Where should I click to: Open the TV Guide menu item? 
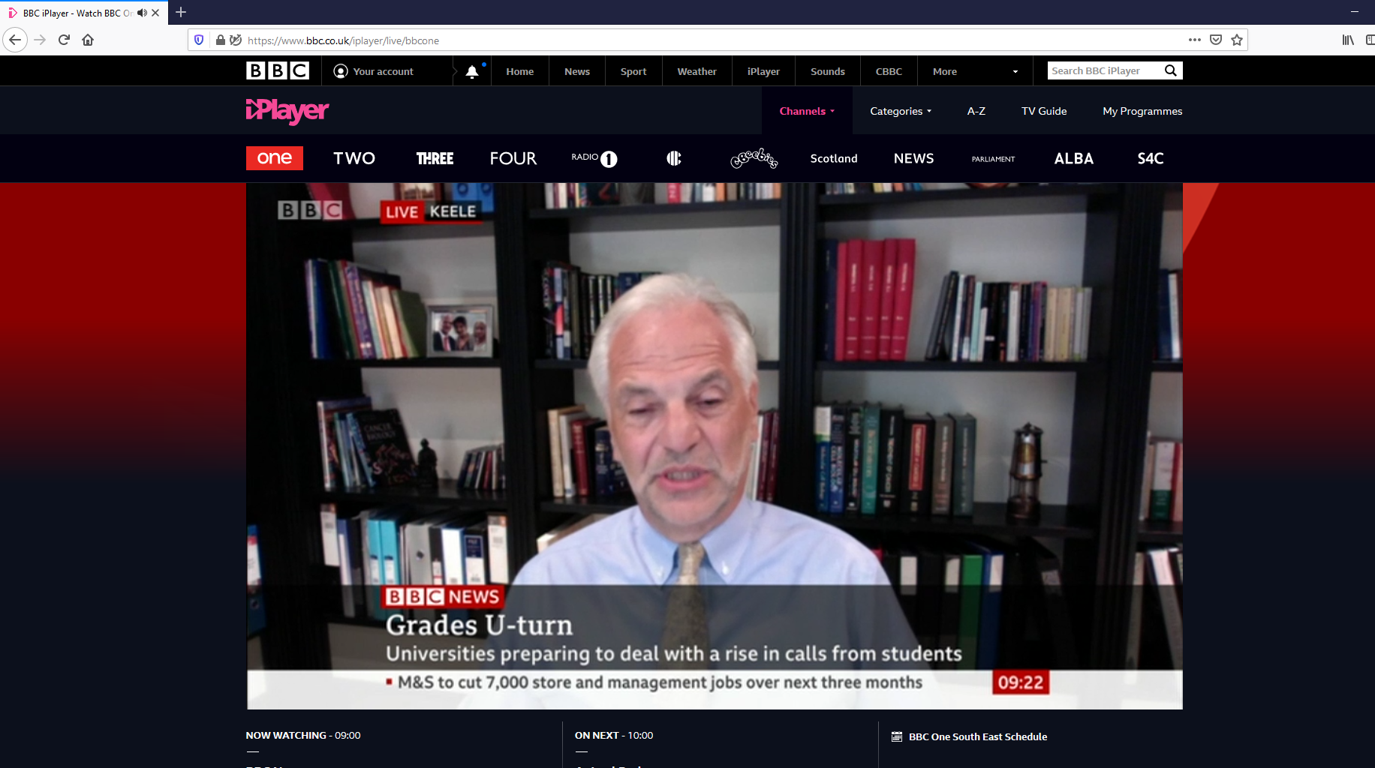coord(1043,111)
